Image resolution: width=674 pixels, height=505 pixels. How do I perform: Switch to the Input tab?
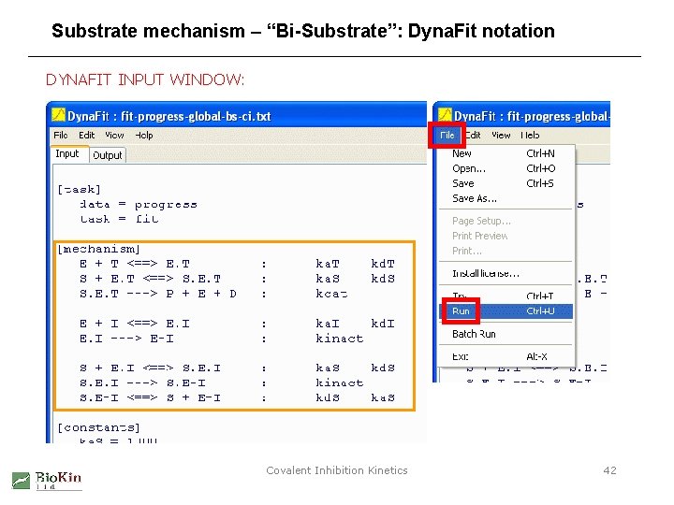click(67, 153)
